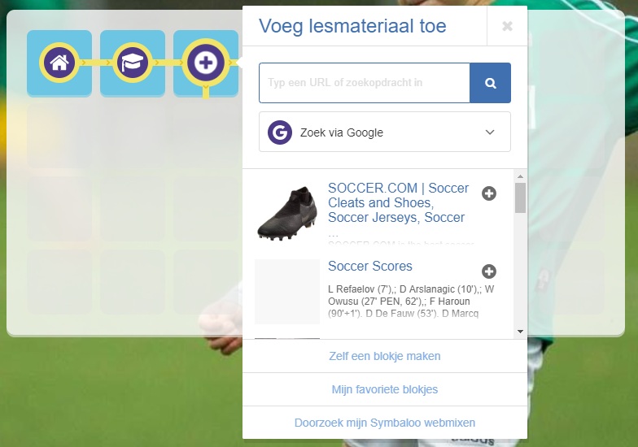Close the Voeg lesmateriaal toe panel

(x=507, y=26)
